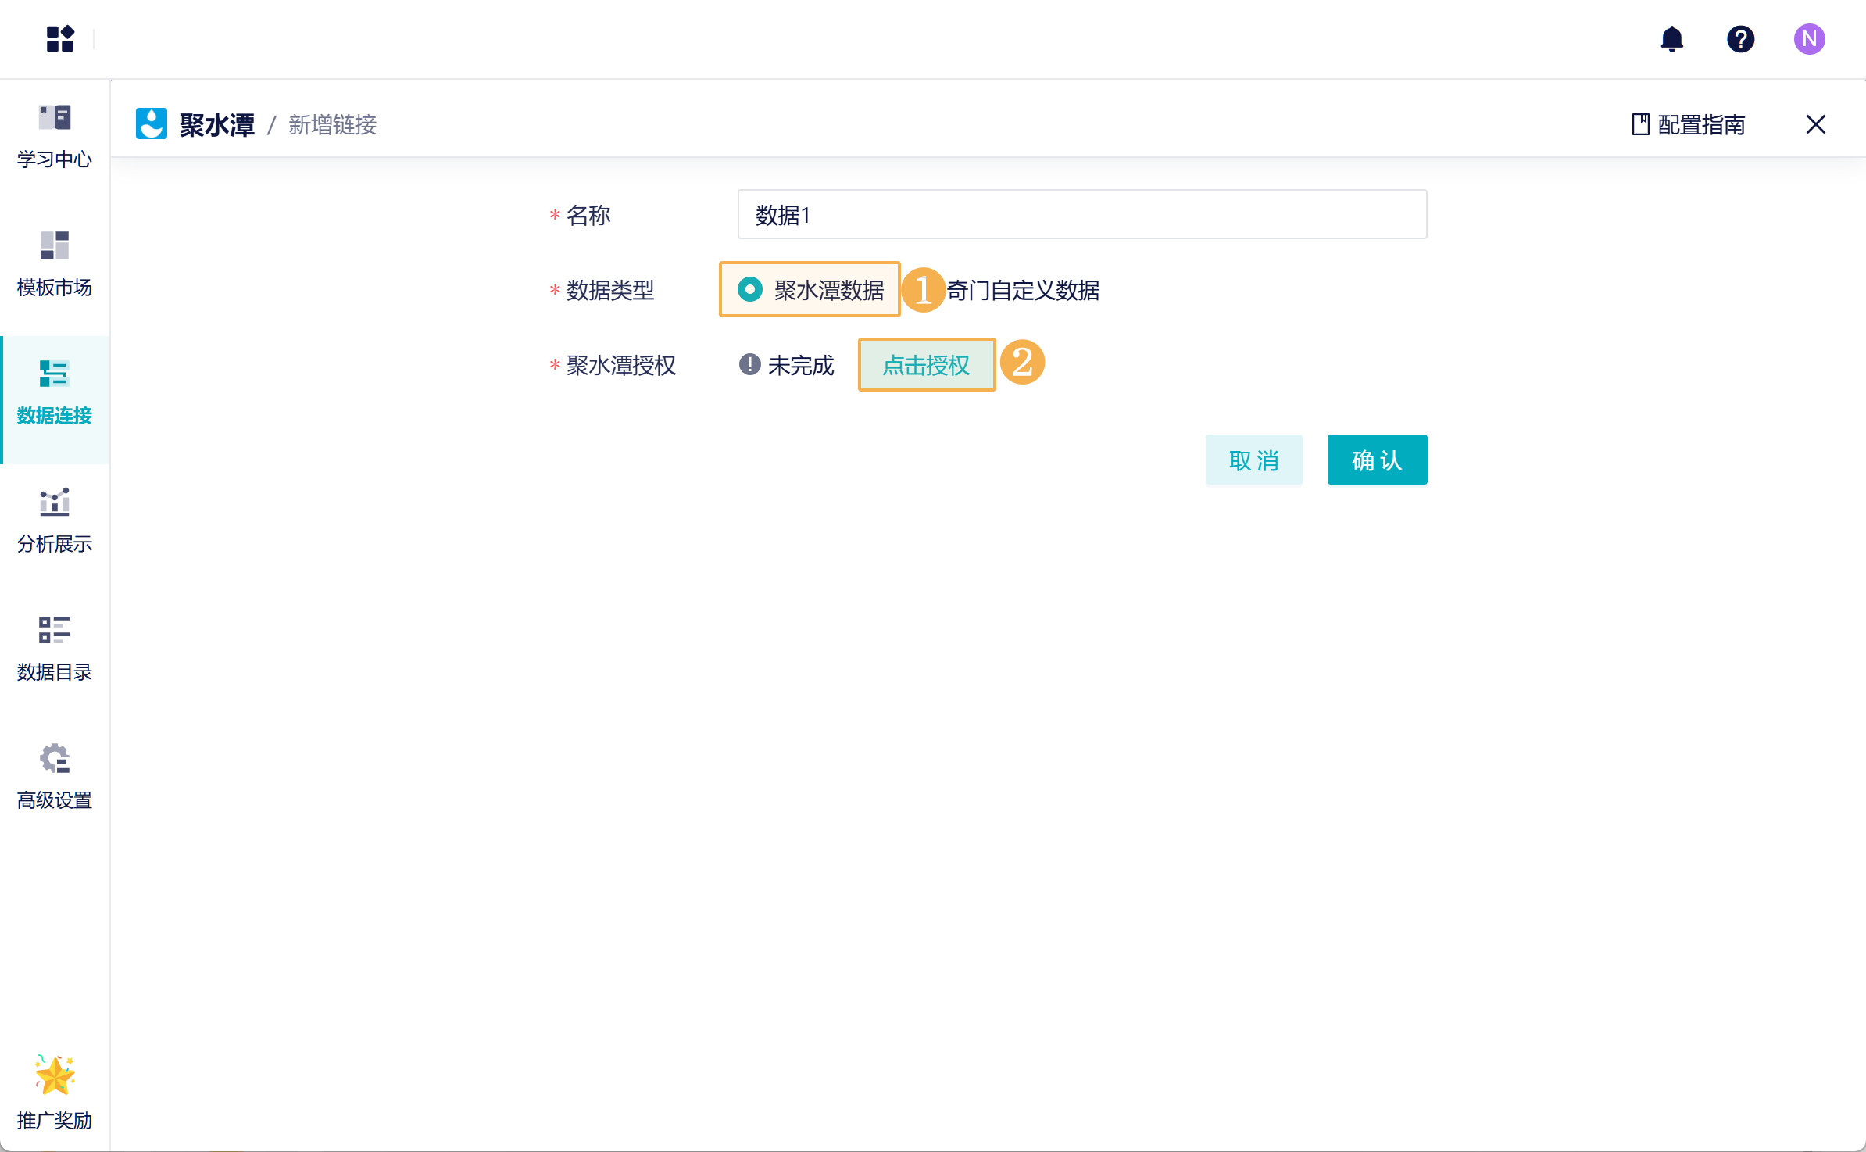Confirm with the 确认 button
This screenshot has width=1866, height=1152.
(1377, 460)
